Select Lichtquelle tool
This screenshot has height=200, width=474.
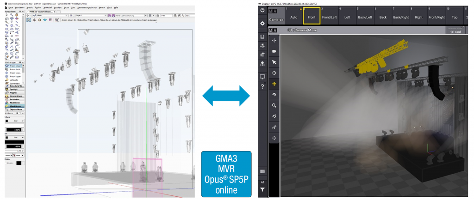pyautogui.click(x=14, y=80)
